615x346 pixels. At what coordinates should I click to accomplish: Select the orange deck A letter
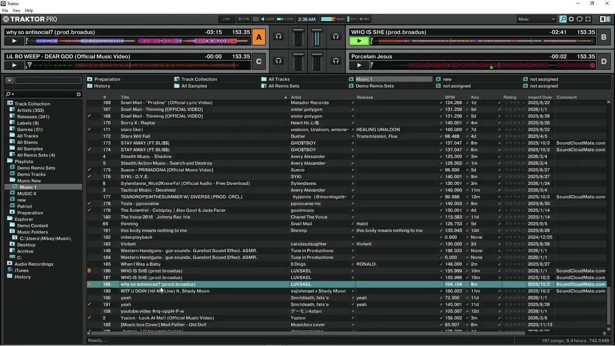pyautogui.click(x=259, y=37)
